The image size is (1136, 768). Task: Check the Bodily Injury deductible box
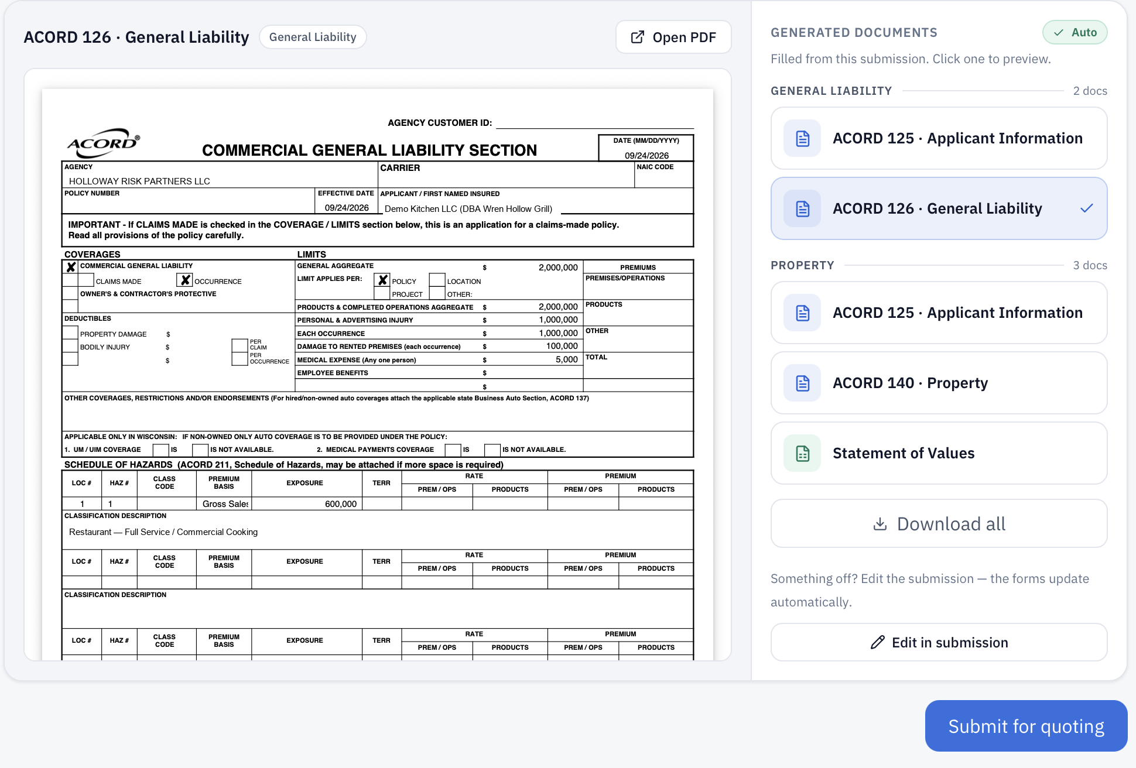(x=70, y=346)
